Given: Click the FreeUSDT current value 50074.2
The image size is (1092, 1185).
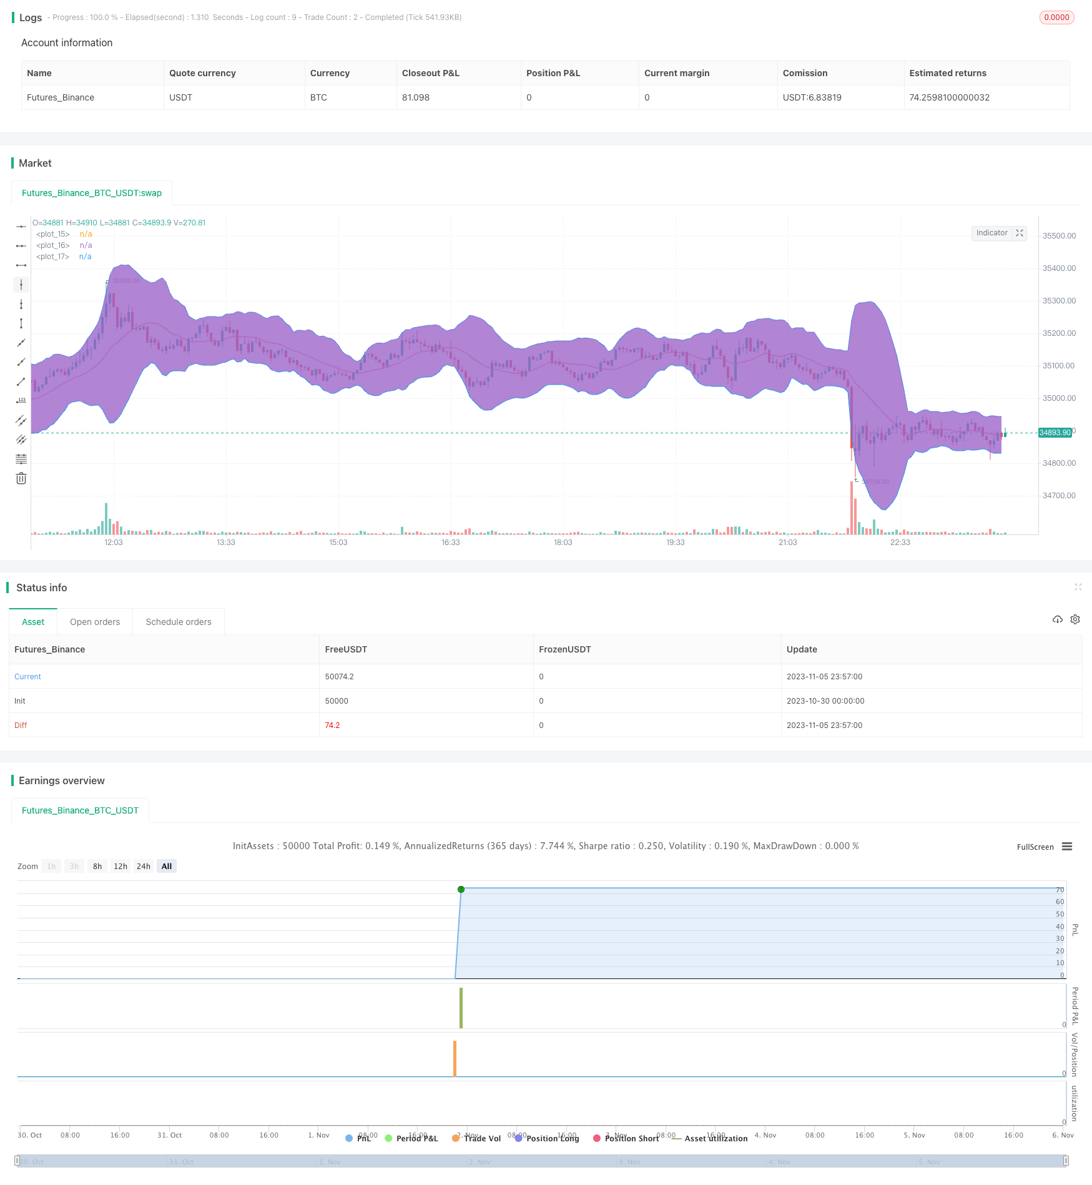Looking at the screenshot, I should [339, 677].
